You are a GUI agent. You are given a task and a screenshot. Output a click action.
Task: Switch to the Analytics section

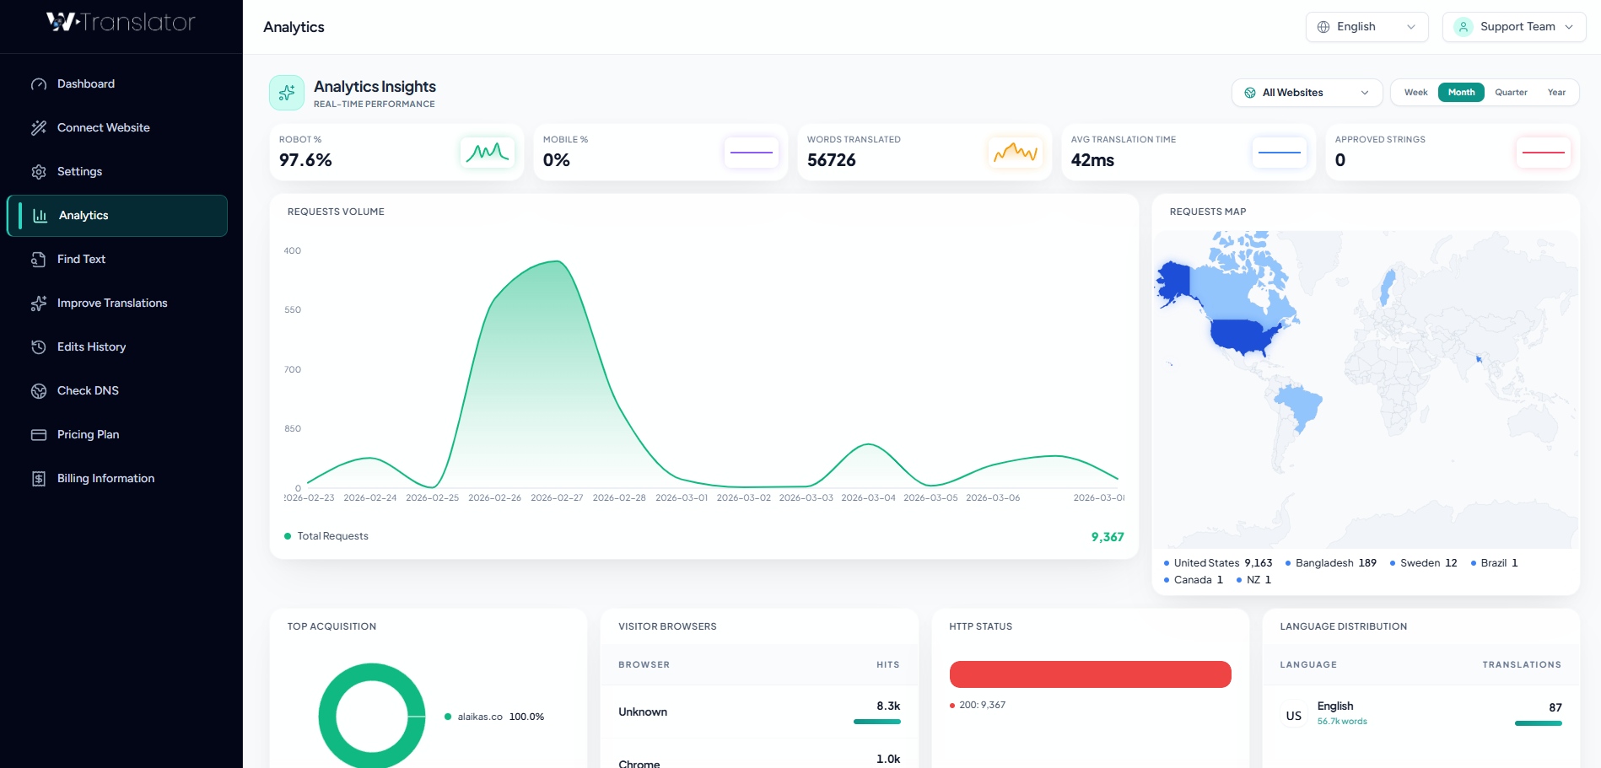(x=83, y=215)
